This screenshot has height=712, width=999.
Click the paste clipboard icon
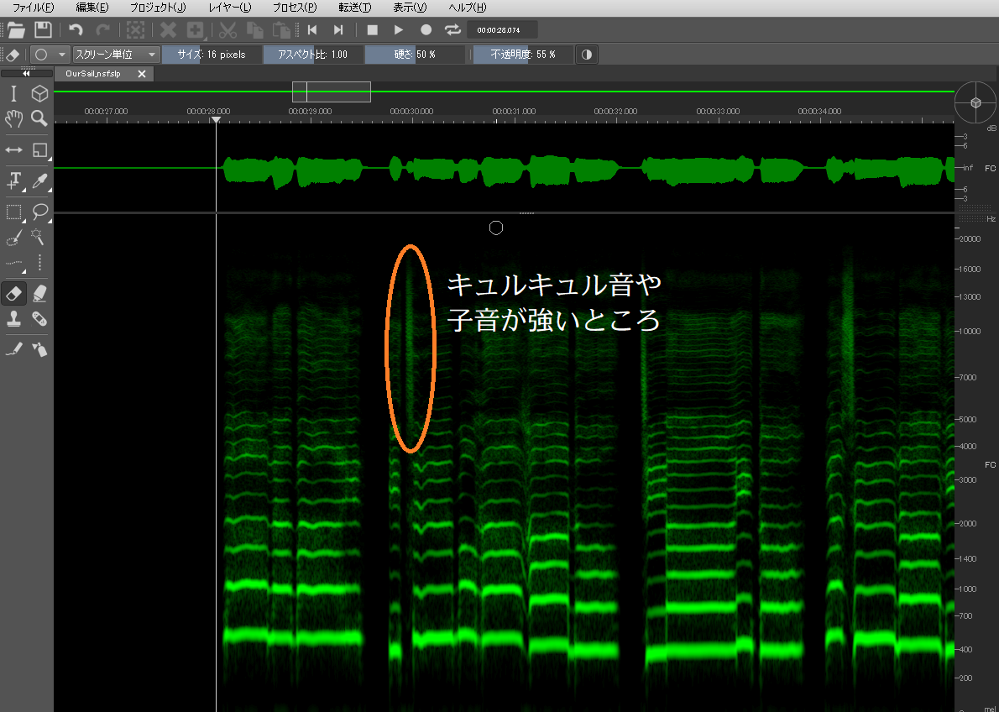point(281,30)
